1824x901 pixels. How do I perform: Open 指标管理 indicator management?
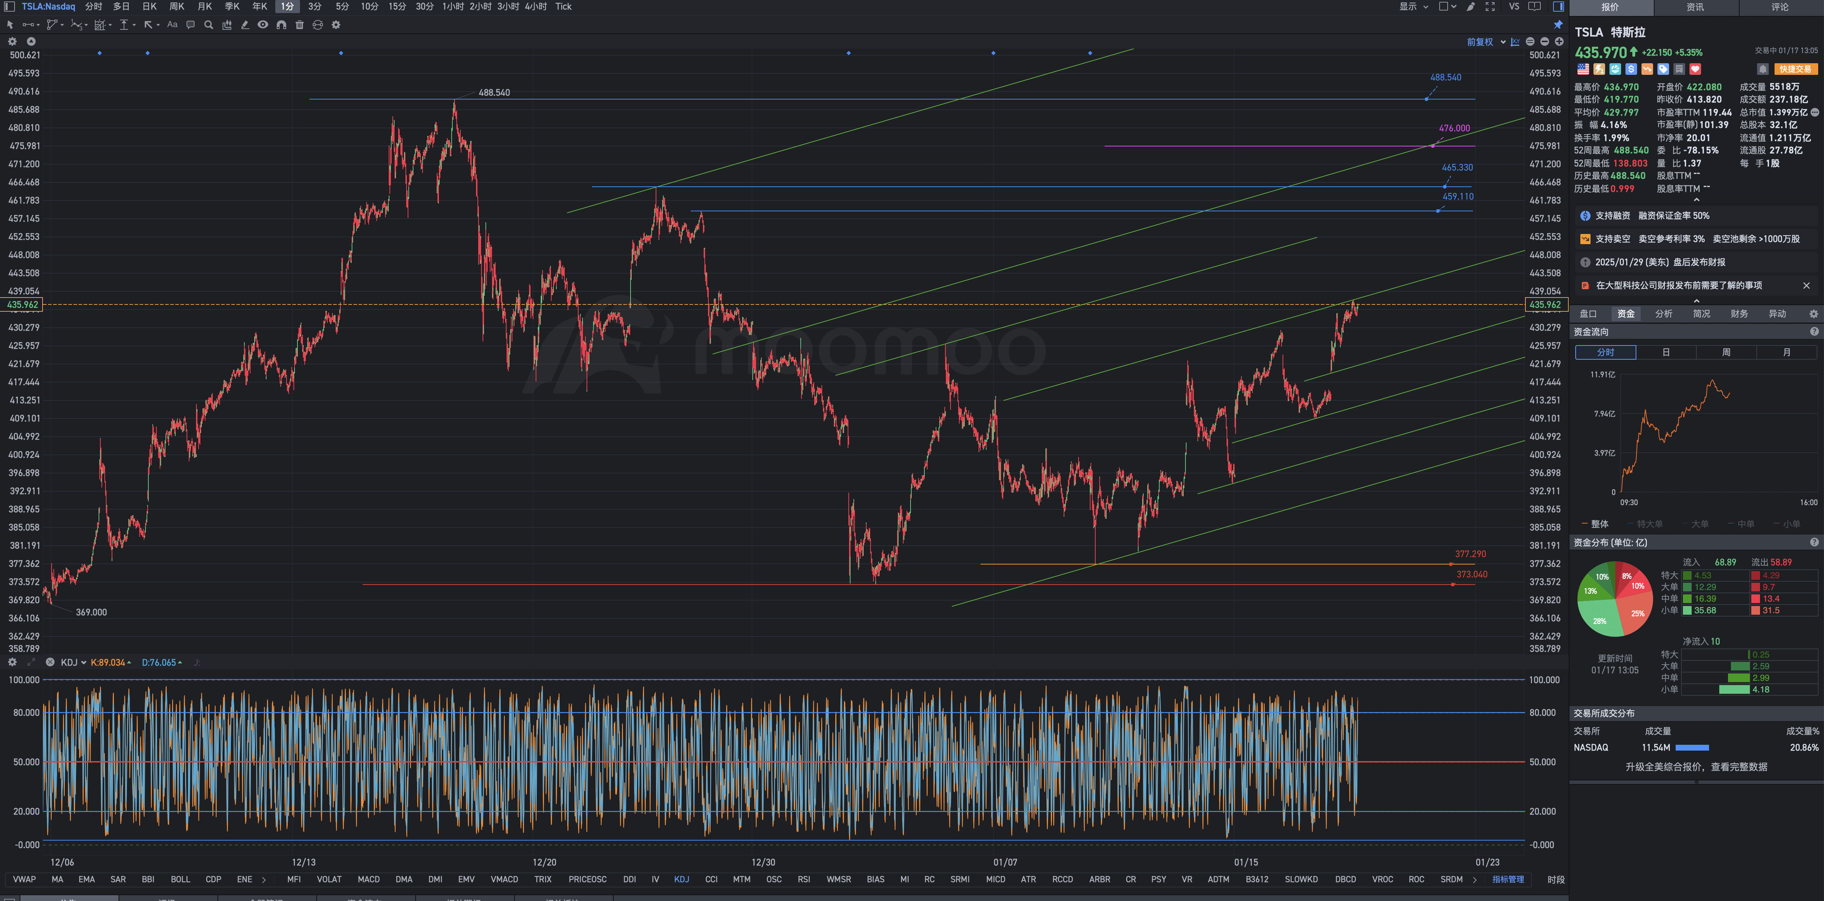pos(1508,880)
